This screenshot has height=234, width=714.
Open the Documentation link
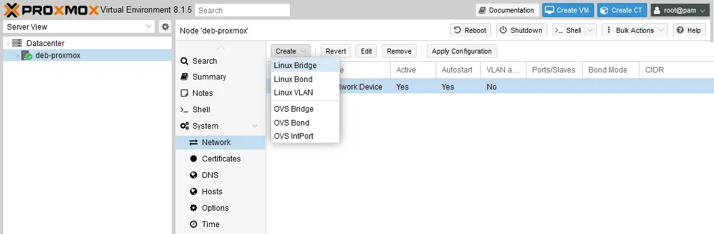(x=507, y=10)
